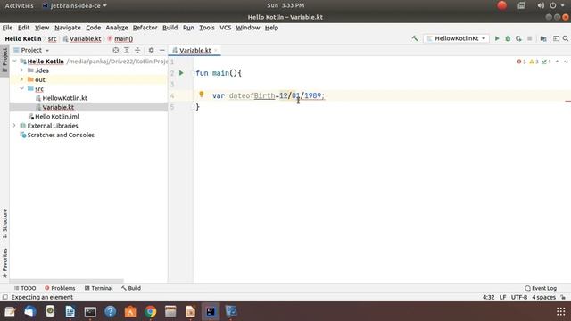Open Ubuntu Software from the dock
This screenshot has height=321, width=571.
click(x=130, y=311)
